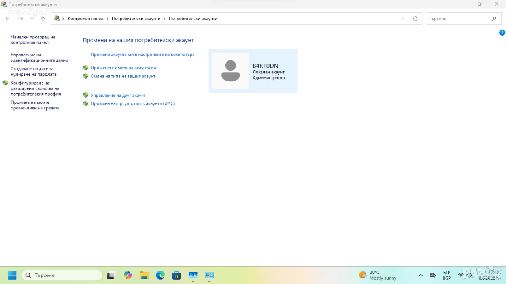Click the magnifier icon in Control Panel search
The width and height of the screenshot is (506, 284).
(x=494, y=19)
